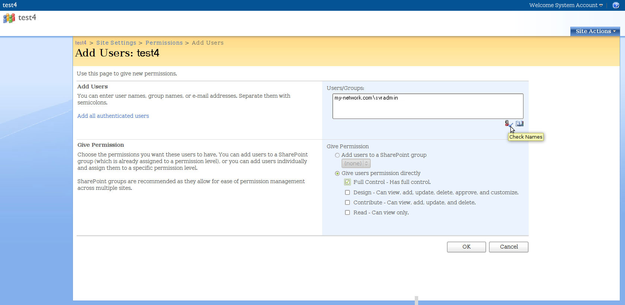Click 'Use this page to give new permissions.' text
625x305 pixels.
coord(127,74)
